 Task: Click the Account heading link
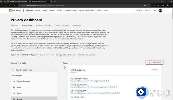[29, 10]
